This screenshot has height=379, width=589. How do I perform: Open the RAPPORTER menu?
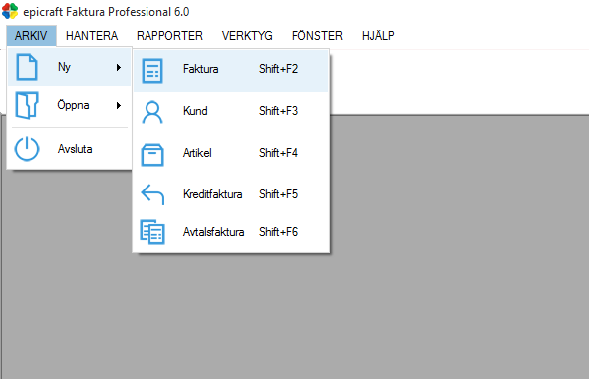(169, 36)
